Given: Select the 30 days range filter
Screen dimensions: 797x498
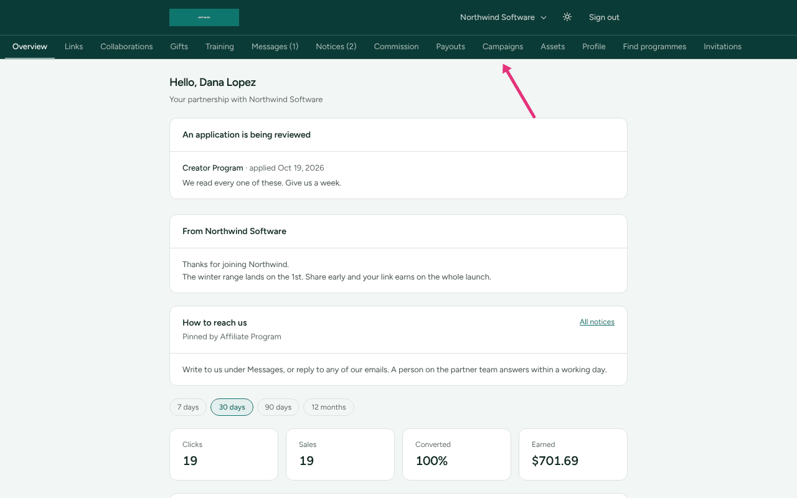Looking at the screenshot, I should click(x=232, y=407).
